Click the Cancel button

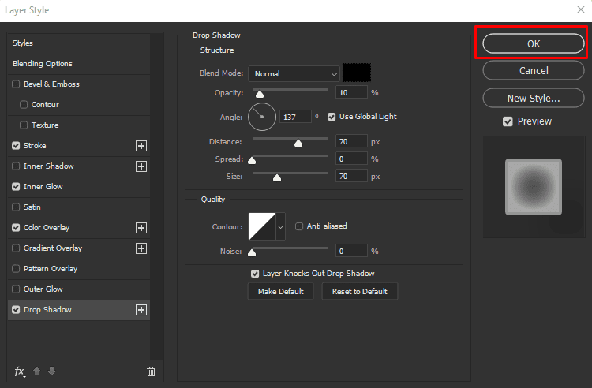pos(534,70)
